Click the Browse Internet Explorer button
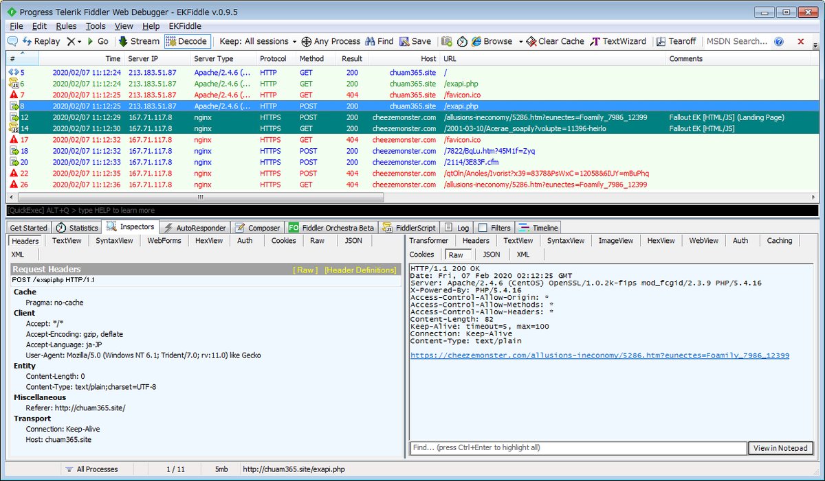 pyautogui.click(x=492, y=41)
